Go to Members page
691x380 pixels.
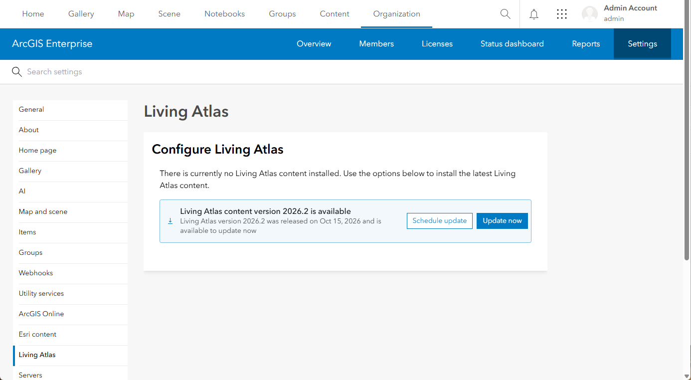coord(376,44)
